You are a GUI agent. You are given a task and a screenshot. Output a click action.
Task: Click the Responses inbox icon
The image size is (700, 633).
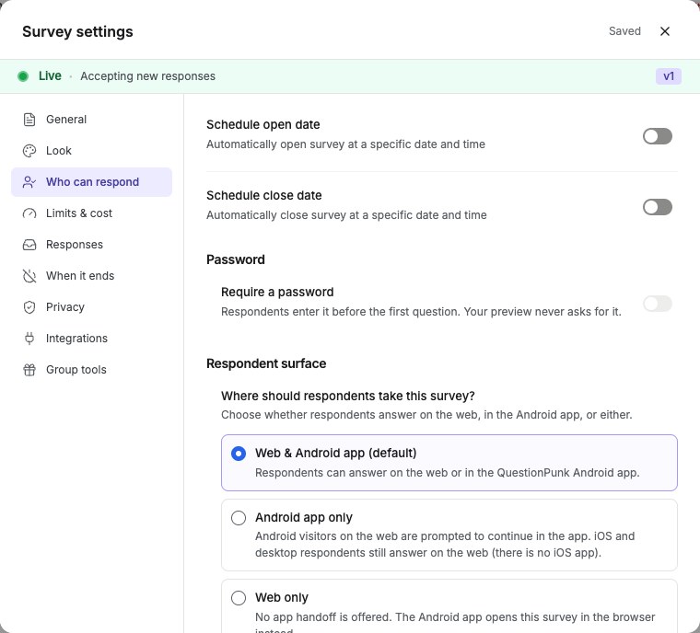pyautogui.click(x=29, y=245)
